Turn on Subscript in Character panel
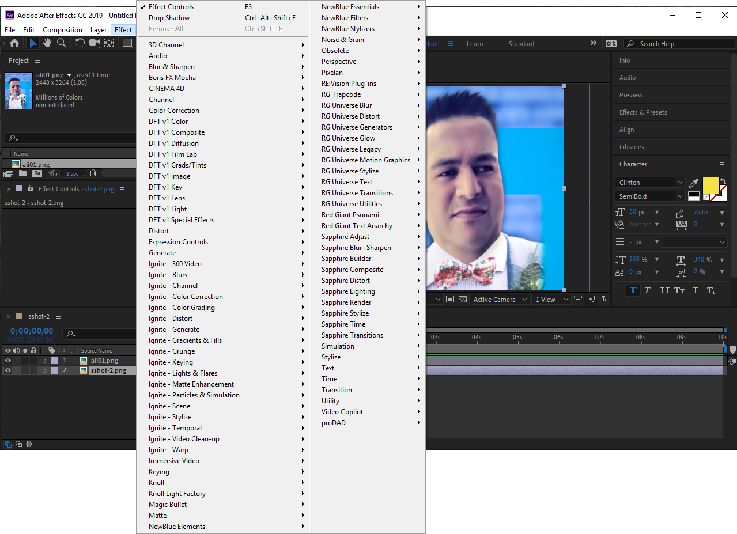 coord(711,290)
